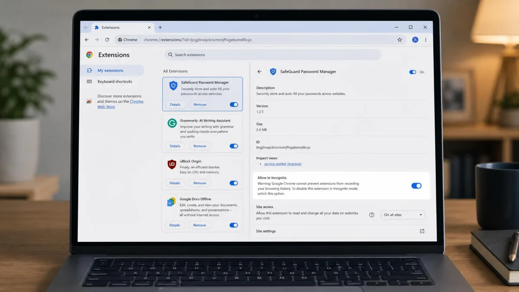Remove Google Docs Offline extension
Screen dimensions: 519x292
pos(200,225)
